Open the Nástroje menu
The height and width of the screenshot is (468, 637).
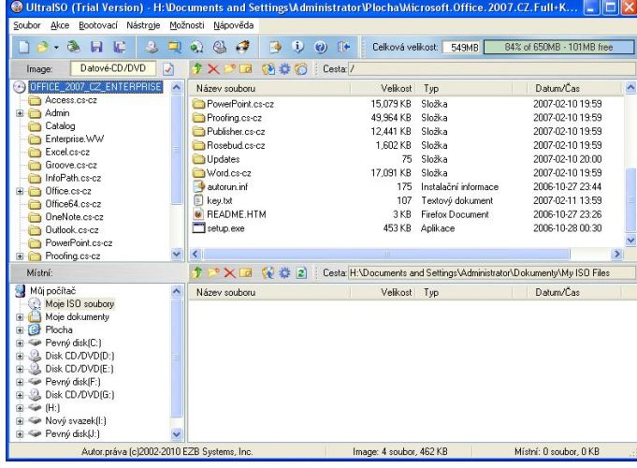[143, 25]
